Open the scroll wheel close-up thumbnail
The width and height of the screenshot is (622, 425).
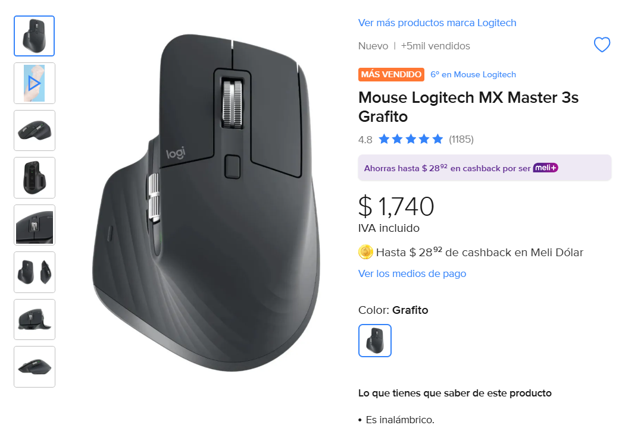[35, 225]
